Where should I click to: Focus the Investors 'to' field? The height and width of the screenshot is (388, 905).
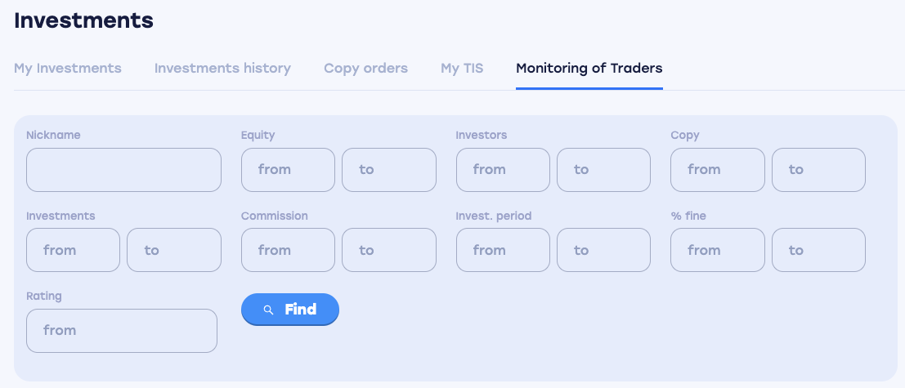click(603, 170)
